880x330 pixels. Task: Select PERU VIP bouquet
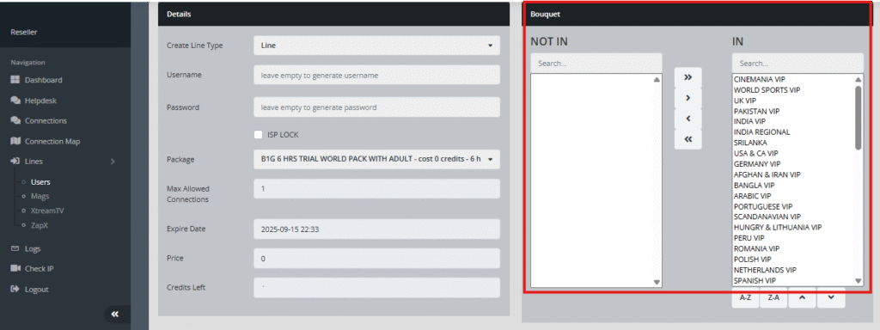pyautogui.click(x=749, y=238)
